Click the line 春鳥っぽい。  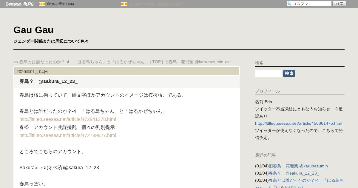(x=33, y=184)
